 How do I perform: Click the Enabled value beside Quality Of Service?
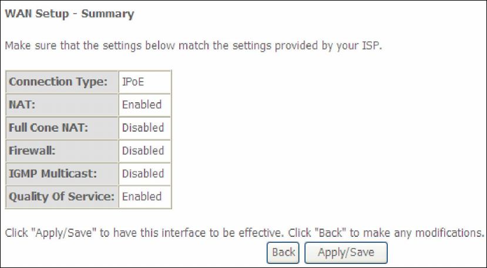pos(145,196)
